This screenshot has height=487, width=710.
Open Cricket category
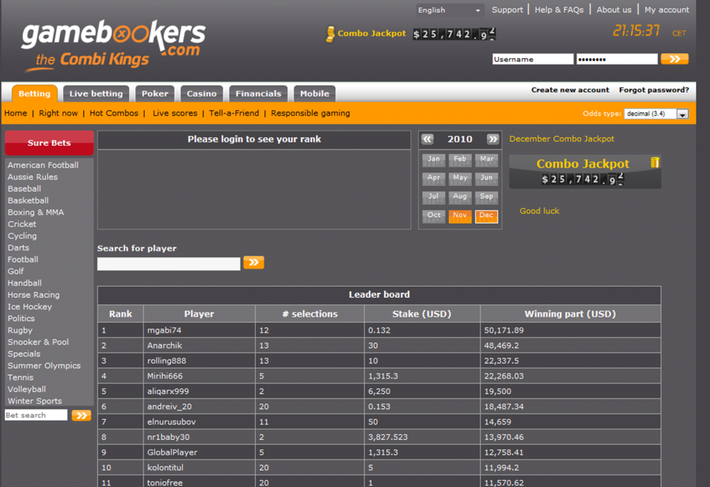[21, 224]
